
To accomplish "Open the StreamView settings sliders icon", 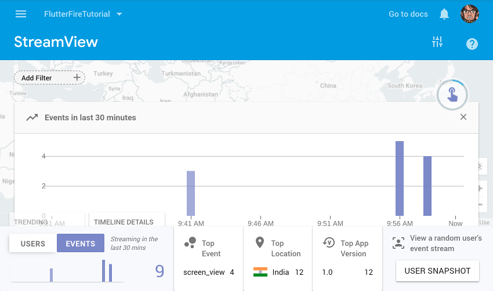I will [437, 42].
